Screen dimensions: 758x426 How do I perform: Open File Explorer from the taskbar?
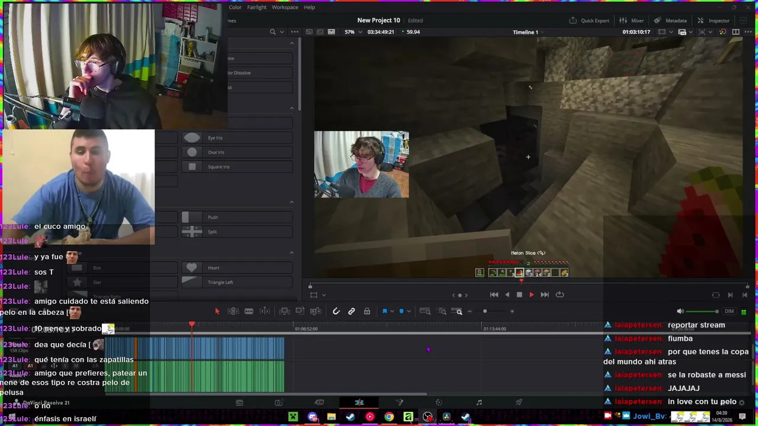tap(332, 417)
